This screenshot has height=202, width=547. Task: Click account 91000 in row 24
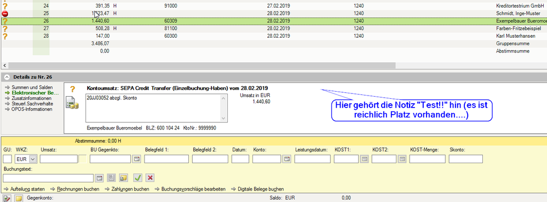(x=170, y=6)
